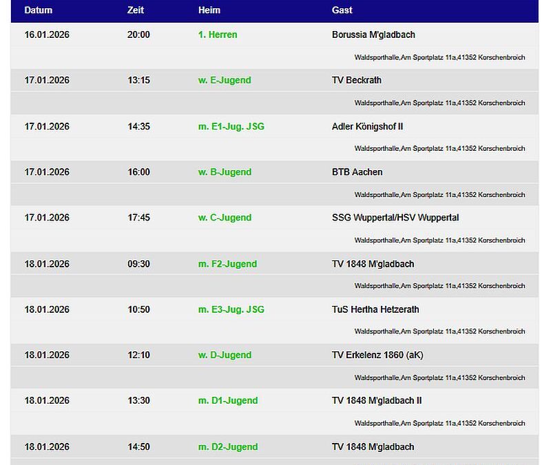Viewport: 551px width, 465px height.
Task: Click the m. F2-Jugend link
Action: (x=227, y=264)
